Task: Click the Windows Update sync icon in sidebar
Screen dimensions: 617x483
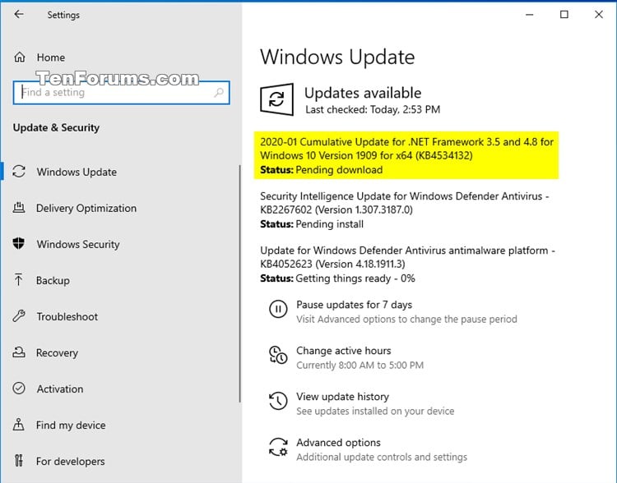Action: (x=19, y=172)
